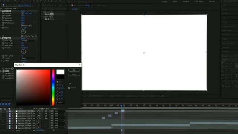Toggle stopwatch for Wave Width property
The height and width of the screenshot is (134, 238).
pyautogui.click(x=3, y=45)
